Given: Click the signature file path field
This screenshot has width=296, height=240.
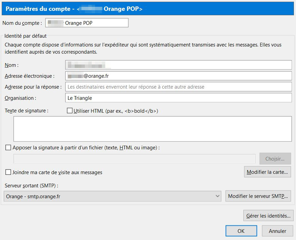Looking at the screenshot, I should point(134,159).
